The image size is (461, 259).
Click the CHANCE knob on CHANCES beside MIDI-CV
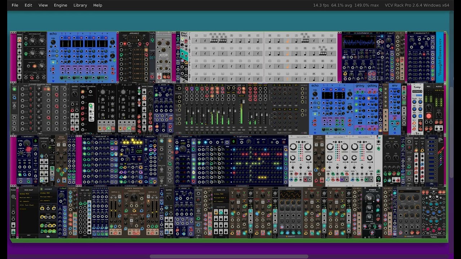pyautogui.click(x=198, y=201)
